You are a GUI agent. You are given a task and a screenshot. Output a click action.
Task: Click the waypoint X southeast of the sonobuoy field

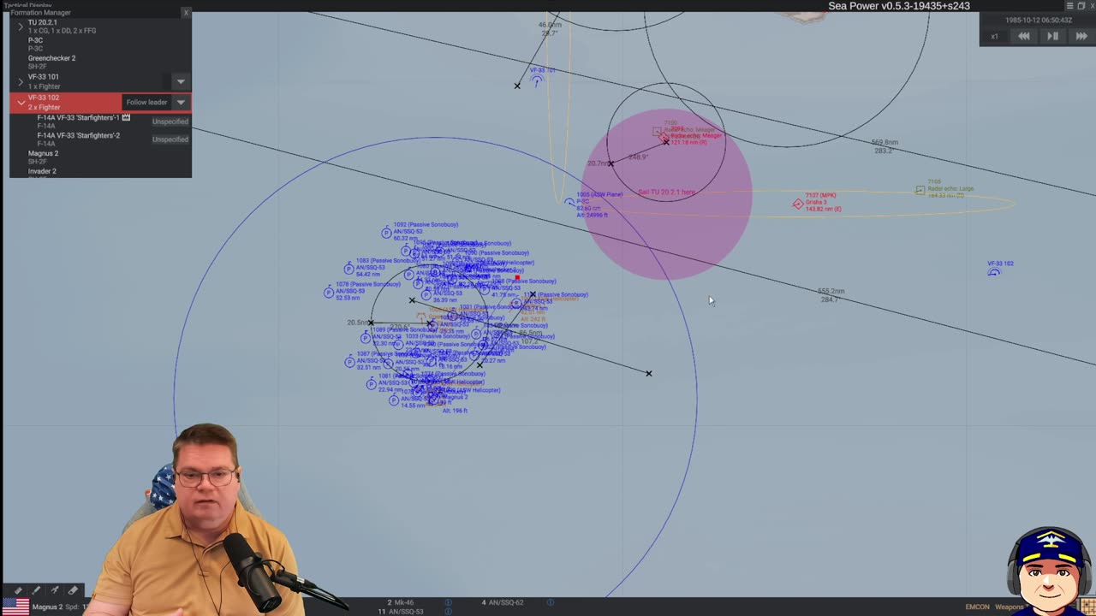point(649,374)
